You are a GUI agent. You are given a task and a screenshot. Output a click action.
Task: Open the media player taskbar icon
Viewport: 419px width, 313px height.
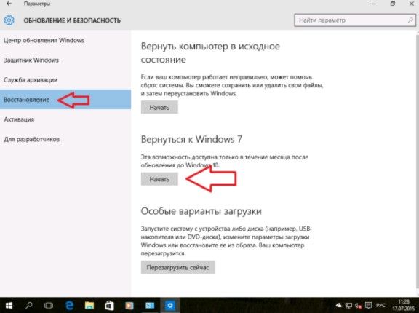click(x=129, y=305)
